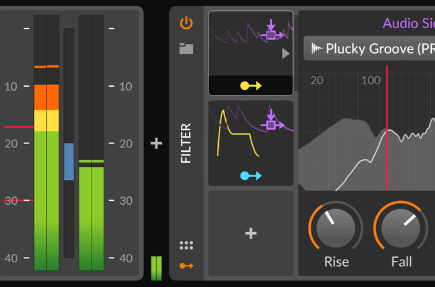435x287 pixels.
Task: Adjust the Rise knob
Action: tap(336, 228)
